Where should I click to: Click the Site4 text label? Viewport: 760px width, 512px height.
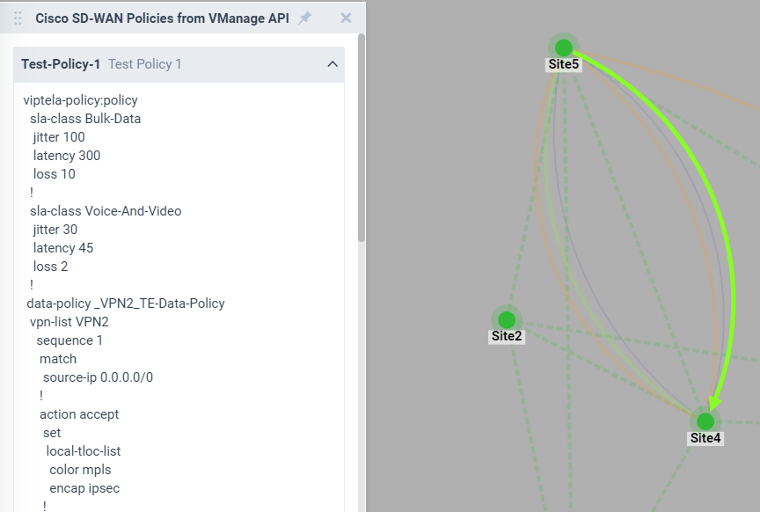[705, 438]
